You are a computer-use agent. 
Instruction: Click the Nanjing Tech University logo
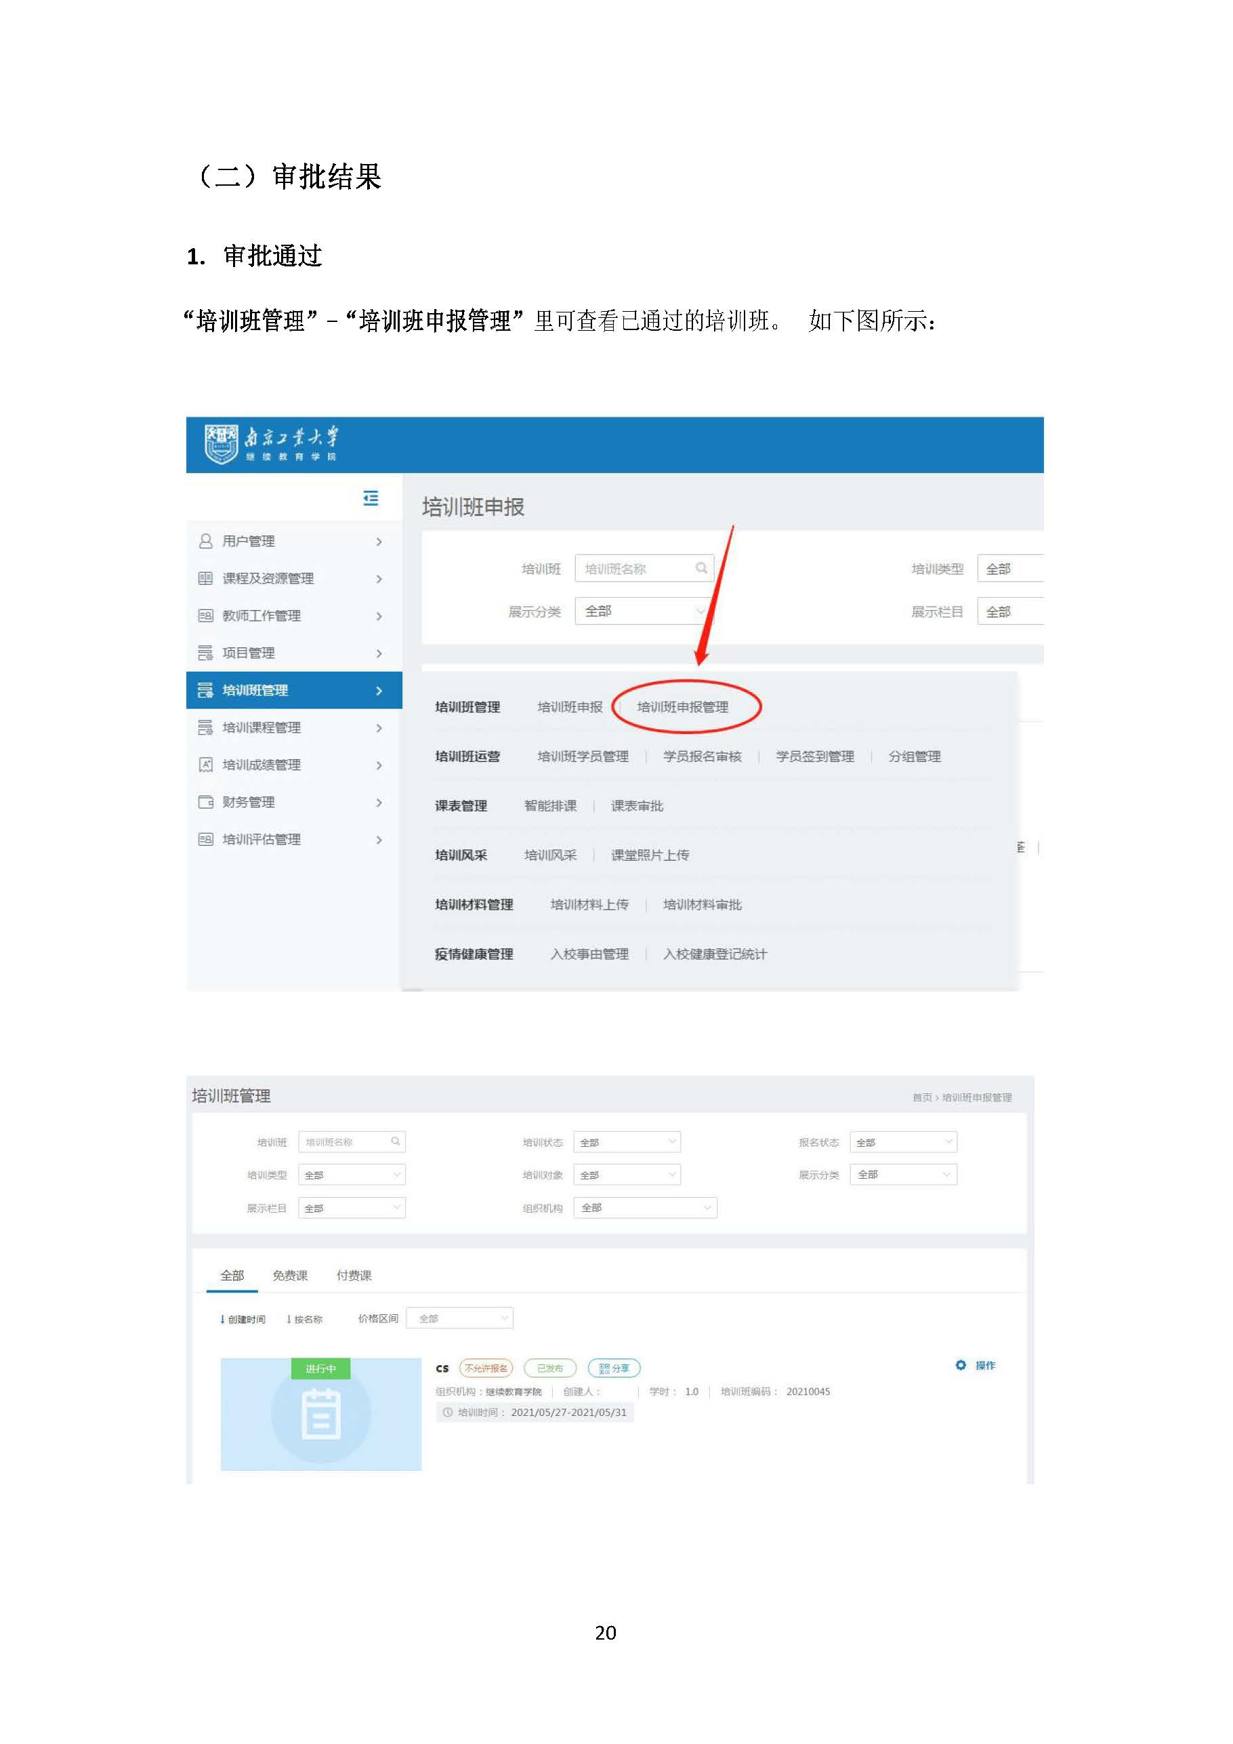tap(271, 445)
